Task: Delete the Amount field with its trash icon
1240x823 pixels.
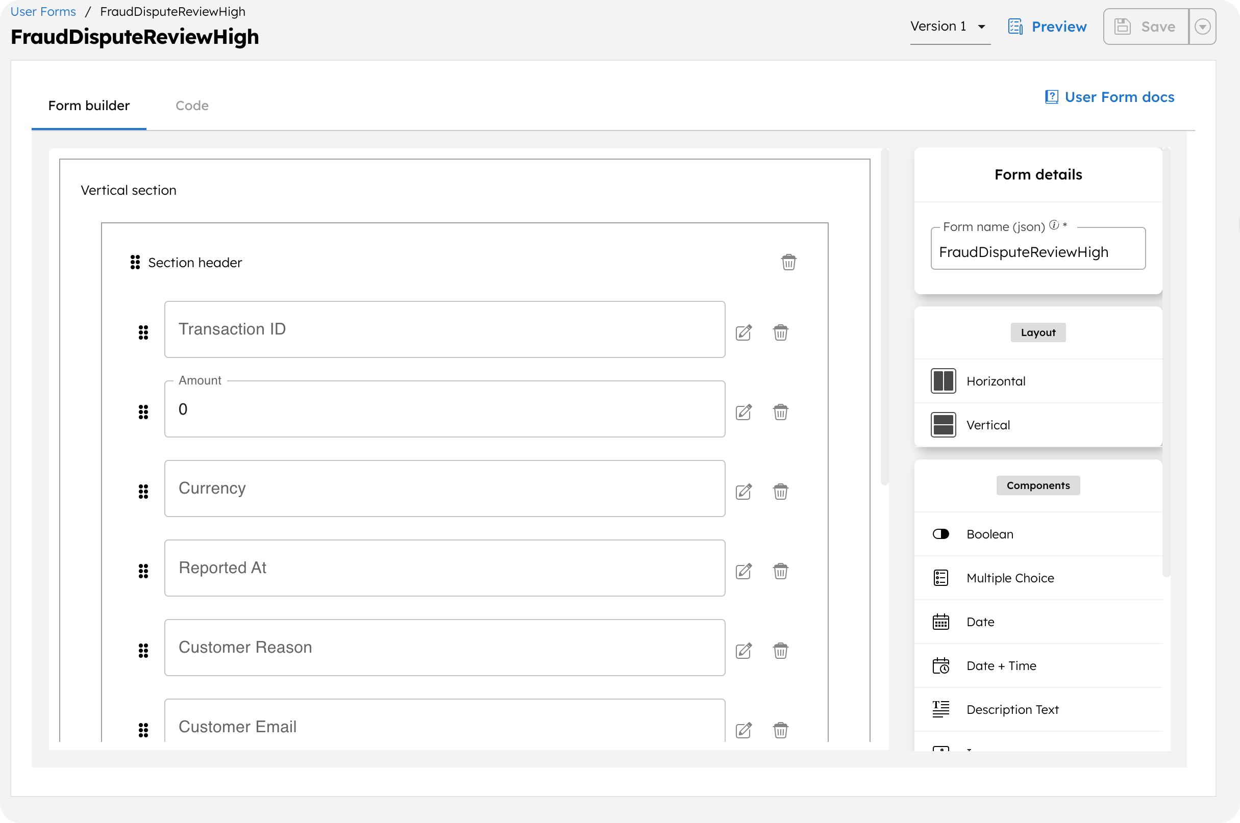Action: 780,412
